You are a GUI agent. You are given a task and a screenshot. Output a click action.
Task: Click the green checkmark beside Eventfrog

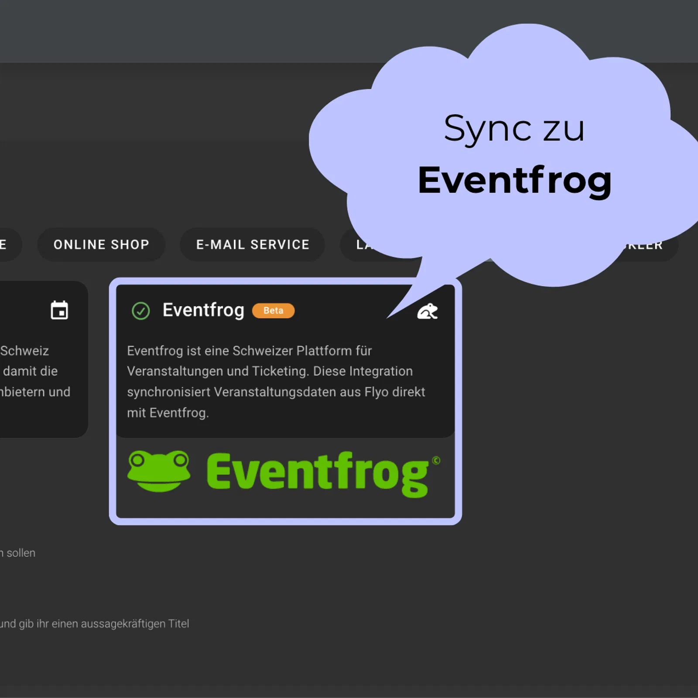140,311
